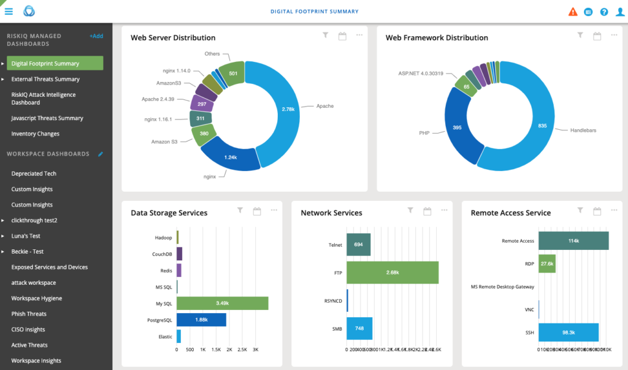628x370 pixels.
Task: Click the ASP.NET 65 donut segment
Action: 466,86
